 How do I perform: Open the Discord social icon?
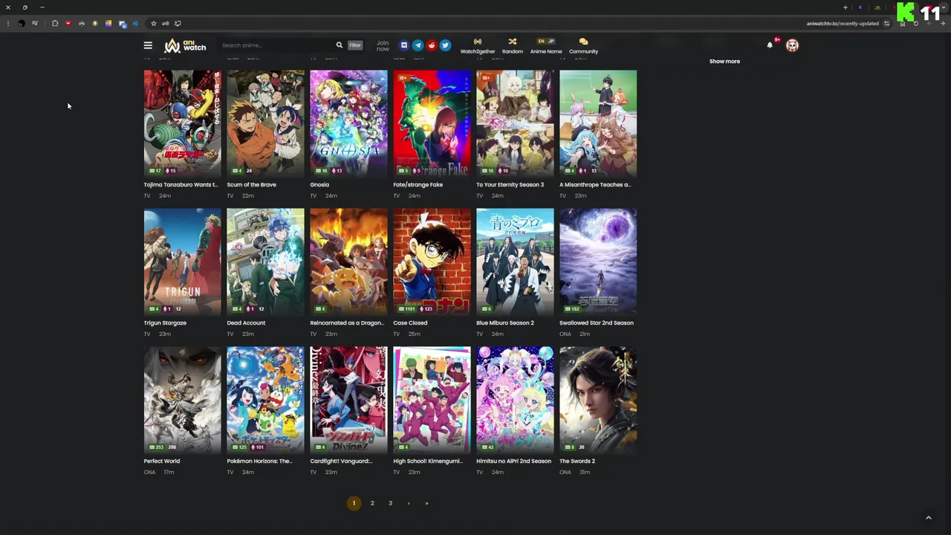coord(404,45)
